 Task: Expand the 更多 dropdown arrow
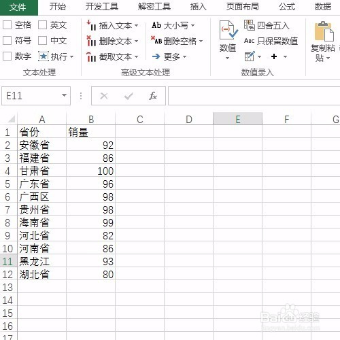184,56
